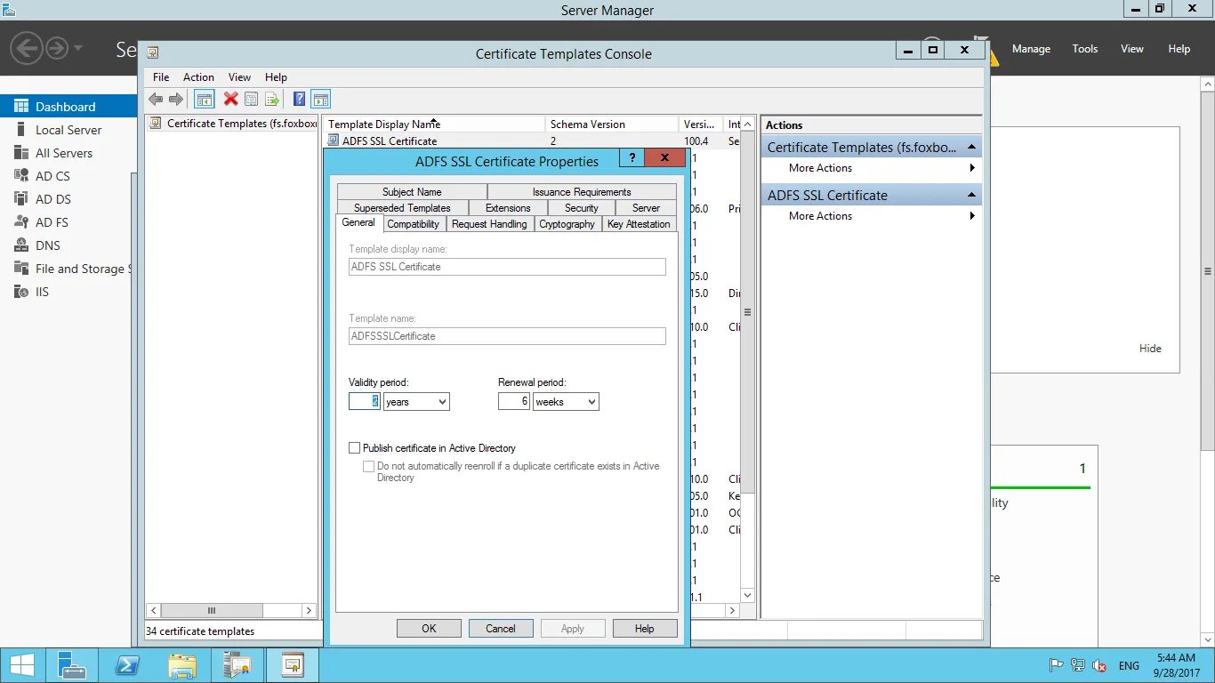
Task: Open Server Manager from the taskbar
Action: click(71, 665)
